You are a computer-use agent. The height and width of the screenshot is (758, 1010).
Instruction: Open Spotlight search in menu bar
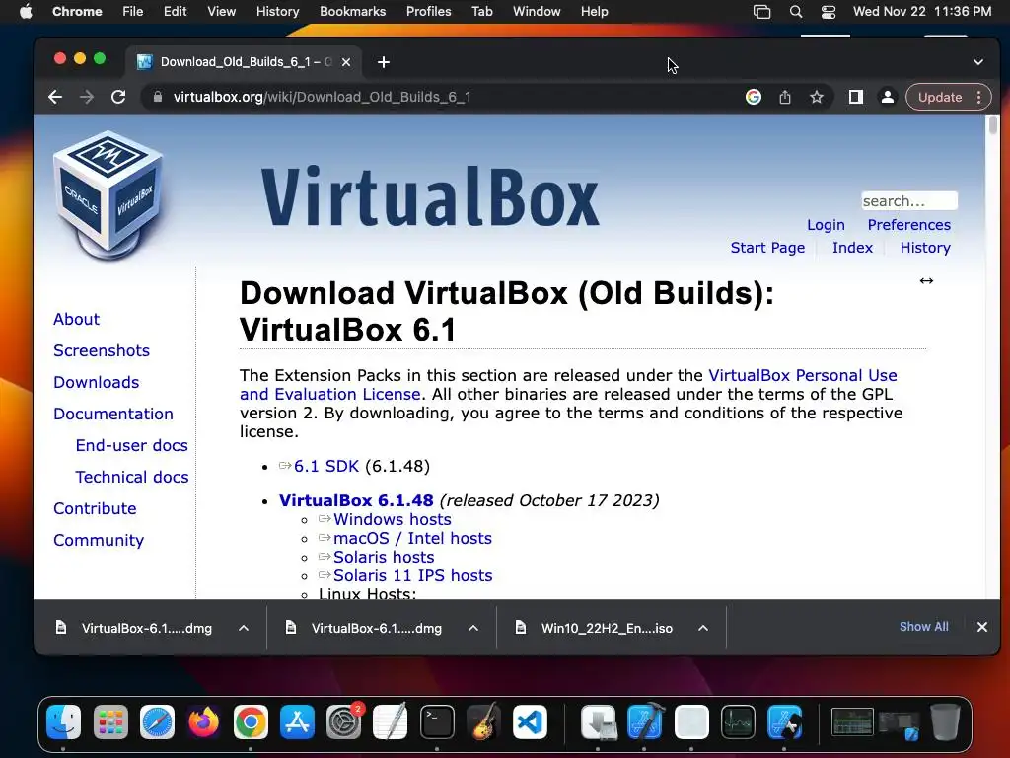coord(796,12)
